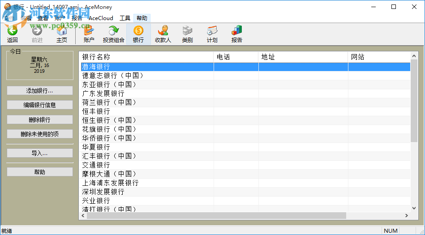Viewport: 425px width, 235px height.
Task: Select the 汇丰银行（中国） row
Action: click(245, 156)
